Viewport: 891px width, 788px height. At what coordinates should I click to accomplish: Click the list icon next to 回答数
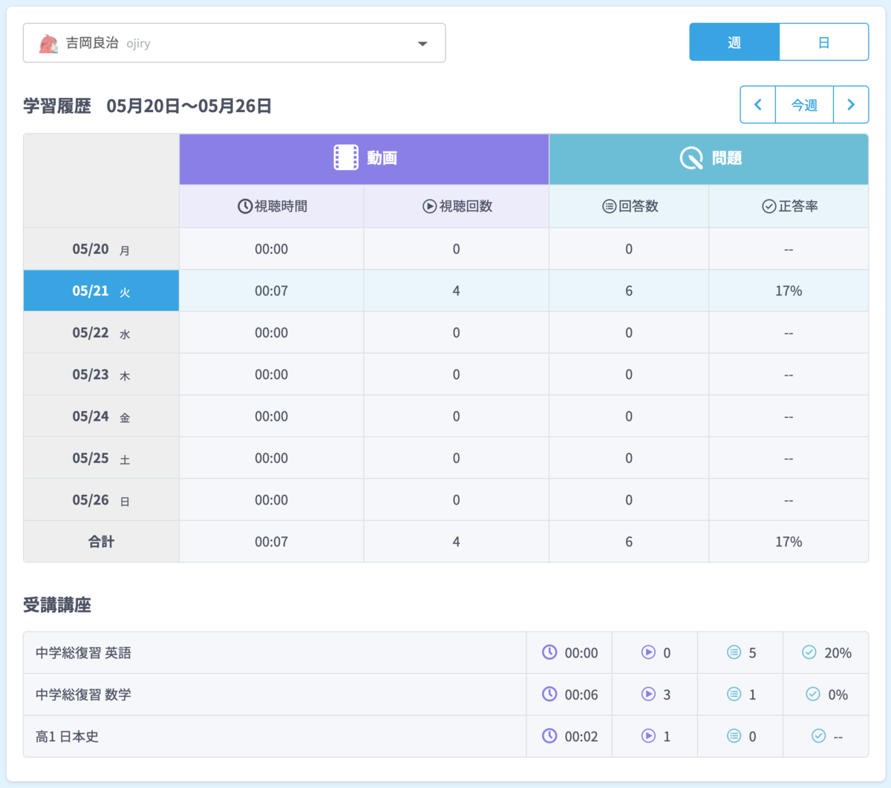[x=609, y=206]
